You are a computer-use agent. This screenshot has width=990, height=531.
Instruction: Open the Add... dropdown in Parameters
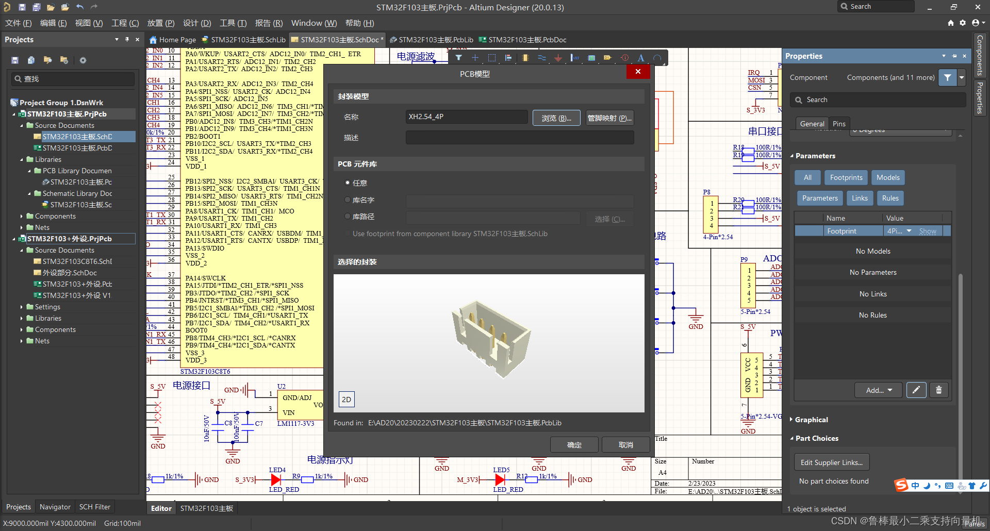click(879, 390)
